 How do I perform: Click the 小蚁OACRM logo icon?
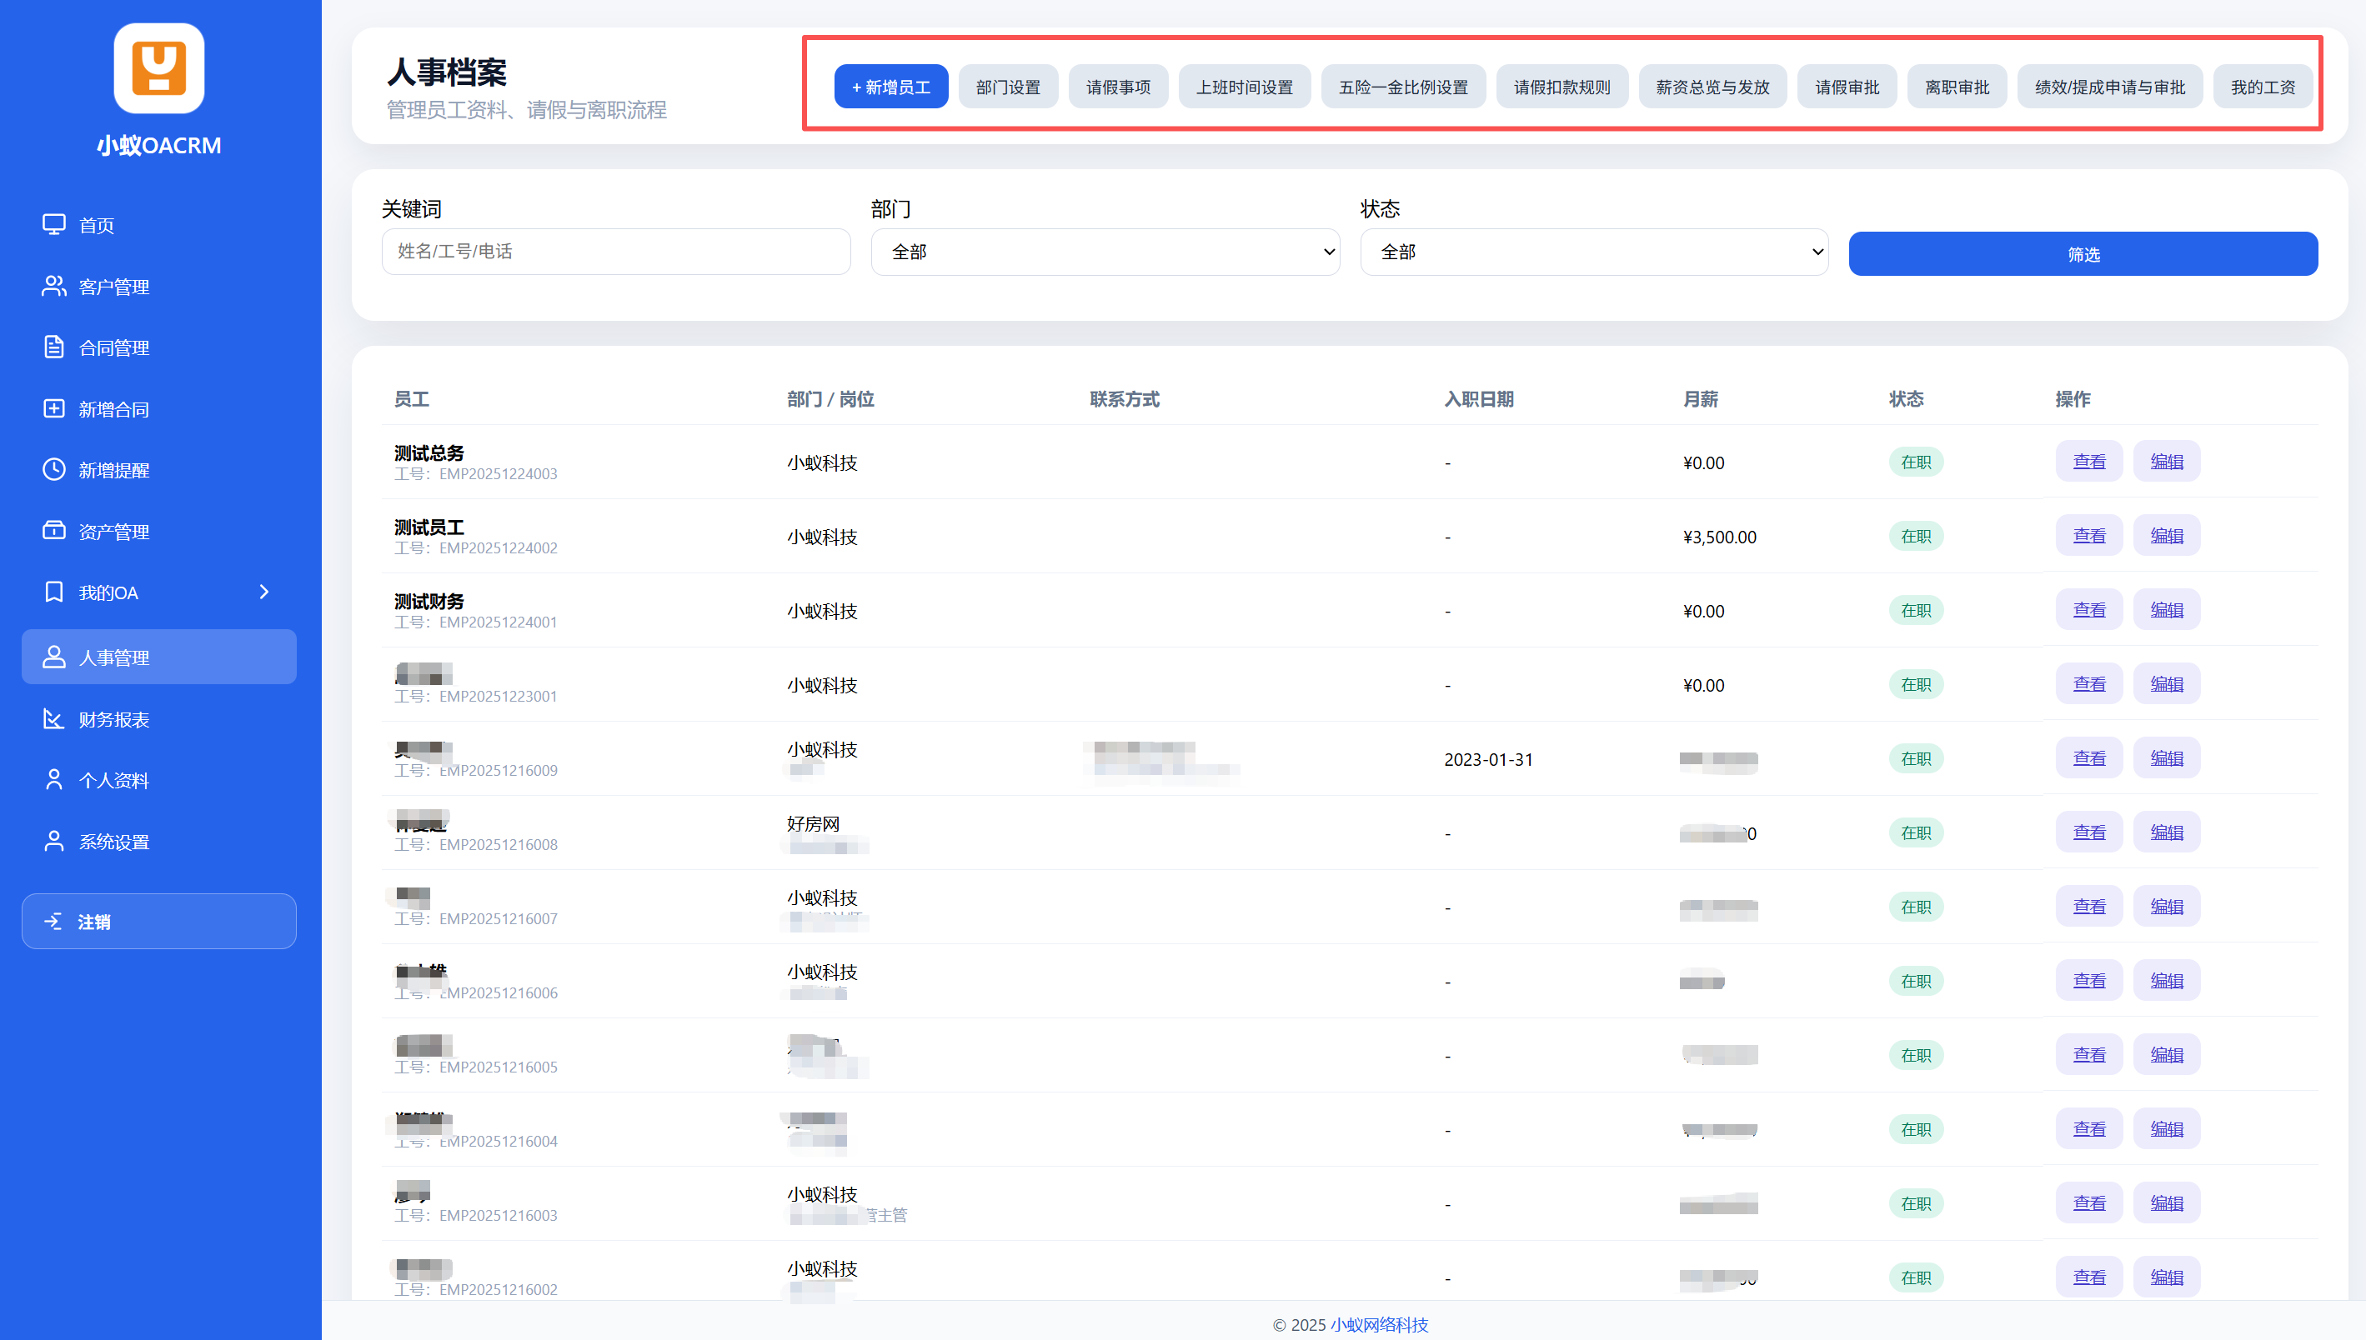(x=158, y=68)
